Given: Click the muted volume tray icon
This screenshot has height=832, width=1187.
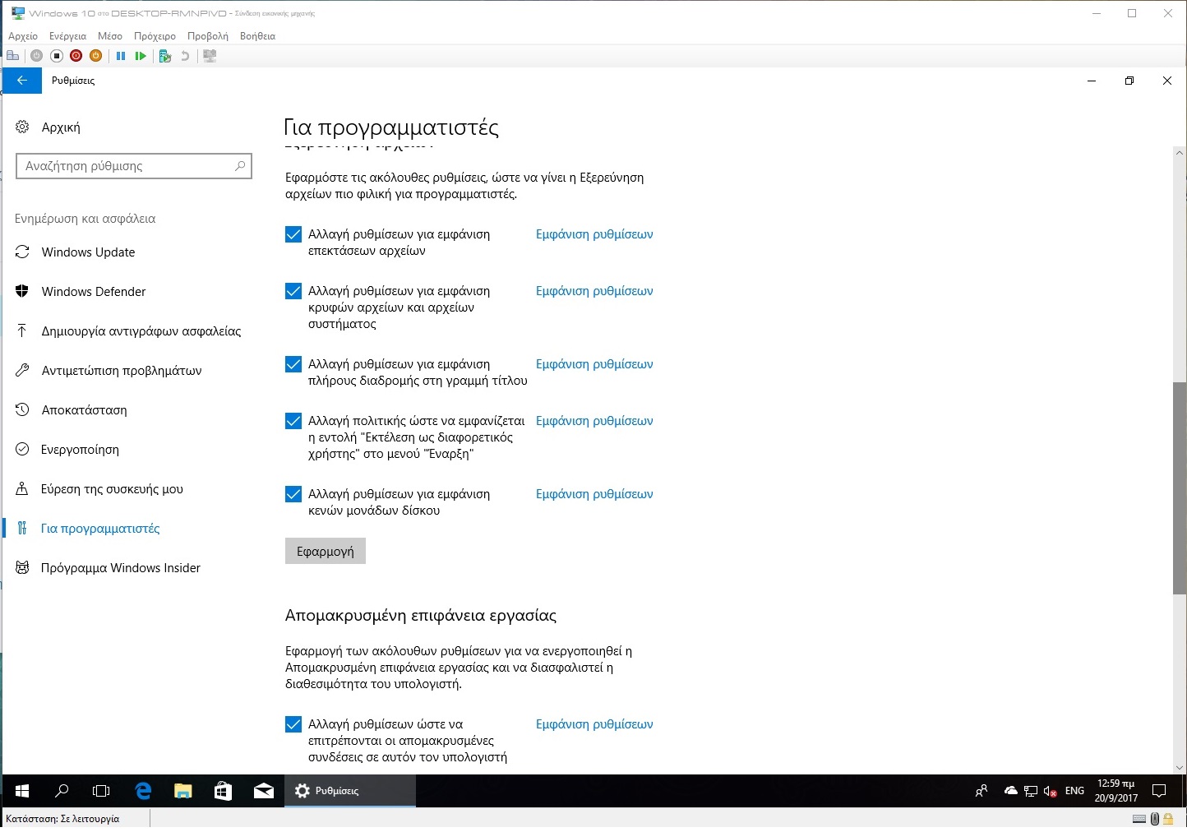Looking at the screenshot, I should [x=1050, y=791].
